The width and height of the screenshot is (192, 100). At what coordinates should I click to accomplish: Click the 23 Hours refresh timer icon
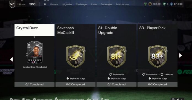pos(162,75)
